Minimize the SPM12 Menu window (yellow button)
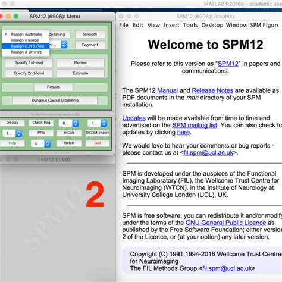282x282 pixels. (x=8, y=17)
